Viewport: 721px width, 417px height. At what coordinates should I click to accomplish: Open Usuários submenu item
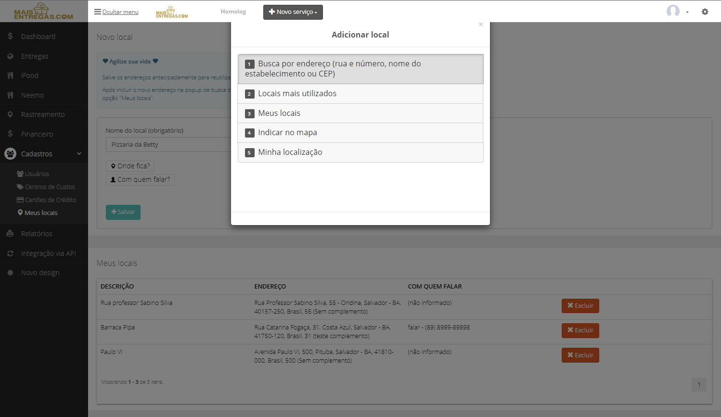tap(33, 174)
